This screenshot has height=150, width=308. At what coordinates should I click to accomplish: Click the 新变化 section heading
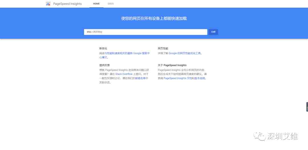103,48
